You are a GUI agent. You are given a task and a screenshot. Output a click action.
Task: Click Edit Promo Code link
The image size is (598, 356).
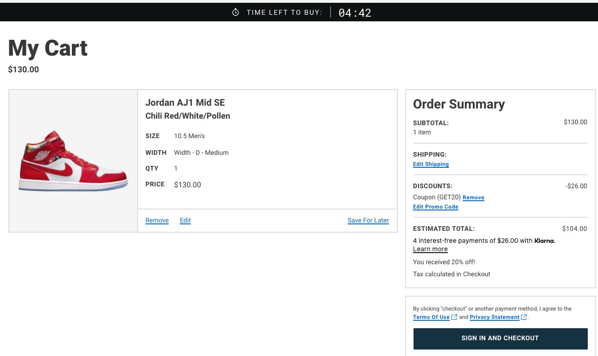click(436, 207)
